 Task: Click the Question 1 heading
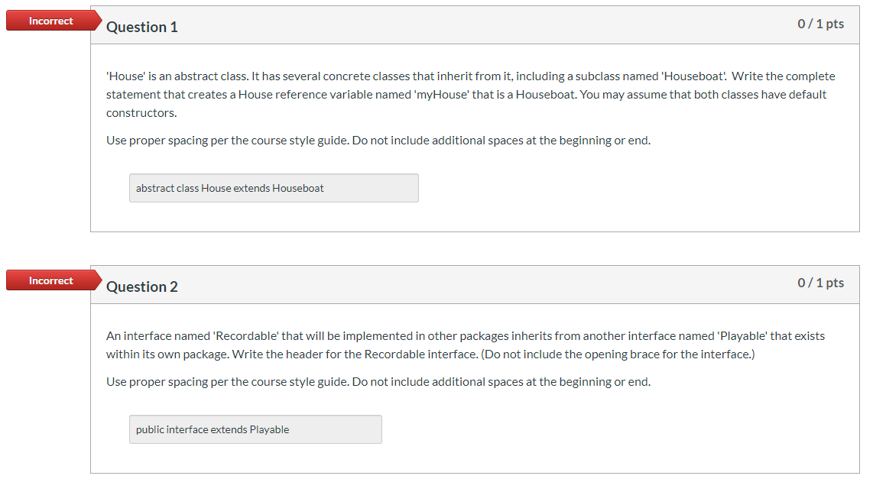(142, 27)
